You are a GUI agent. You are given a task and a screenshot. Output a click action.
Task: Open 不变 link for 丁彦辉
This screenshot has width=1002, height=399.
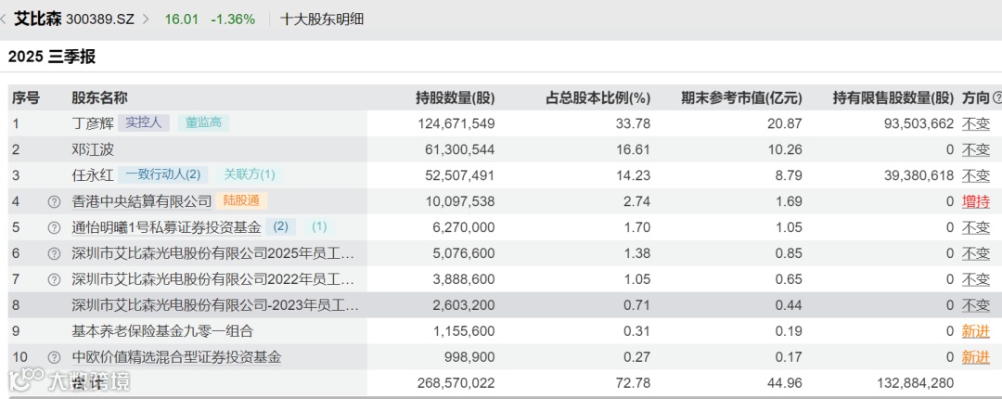tap(976, 124)
